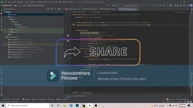Open App Inspection tool window
The height and width of the screenshot is (108, 193).
(62, 99)
